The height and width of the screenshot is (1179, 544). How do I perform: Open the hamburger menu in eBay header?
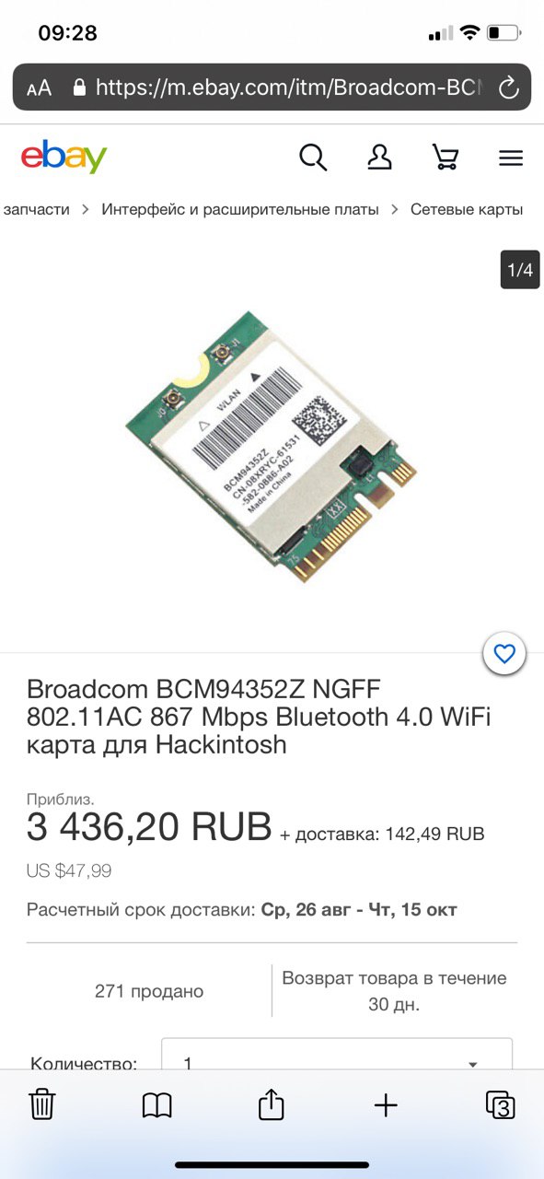click(x=511, y=158)
